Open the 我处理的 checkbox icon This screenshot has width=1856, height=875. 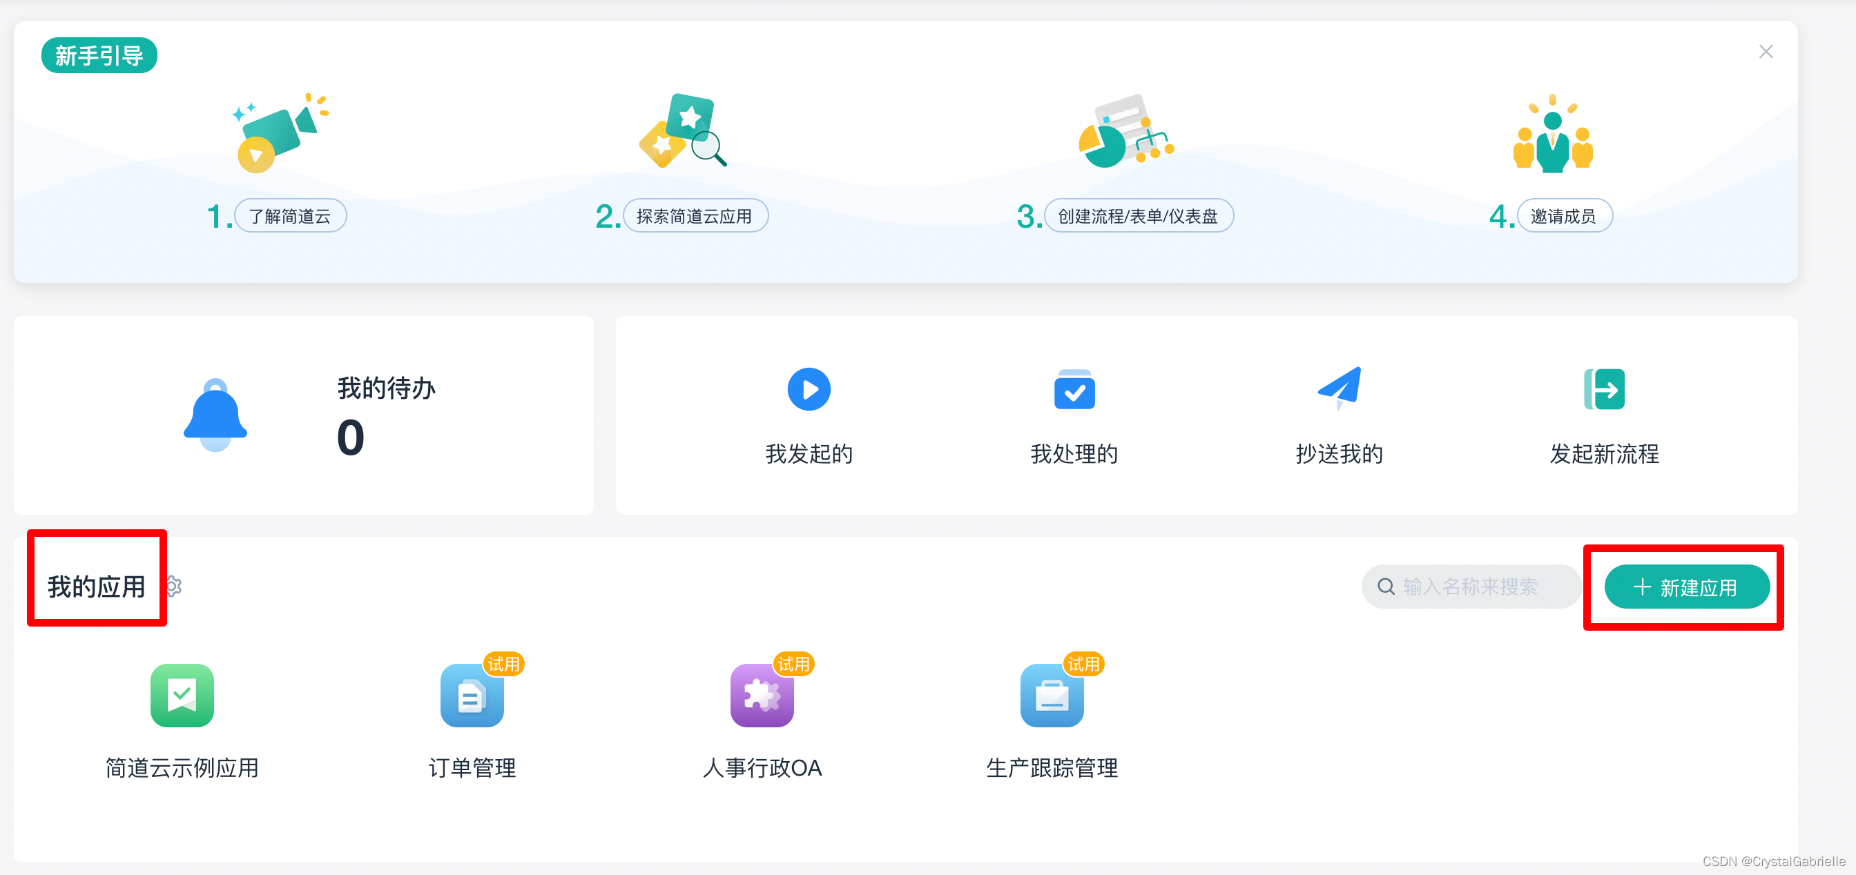tap(1074, 389)
